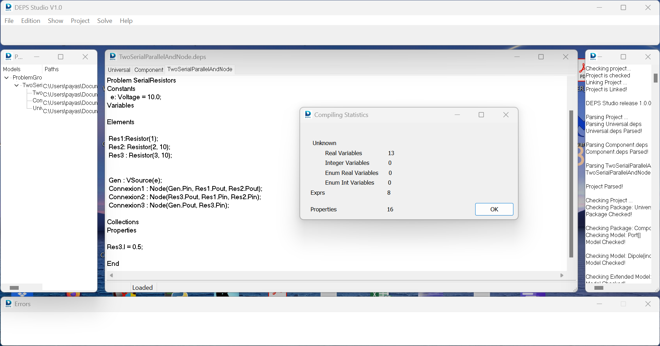This screenshot has height=346, width=660.
Task: Maximize the log output window
Action: click(x=624, y=57)
